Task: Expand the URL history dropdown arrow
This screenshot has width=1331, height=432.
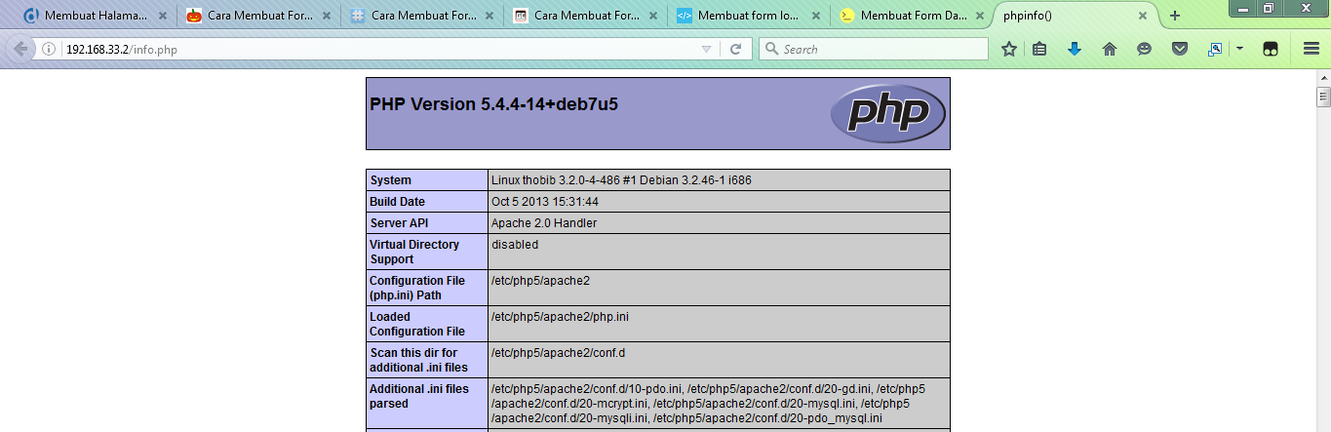Action: pos(707,49)
